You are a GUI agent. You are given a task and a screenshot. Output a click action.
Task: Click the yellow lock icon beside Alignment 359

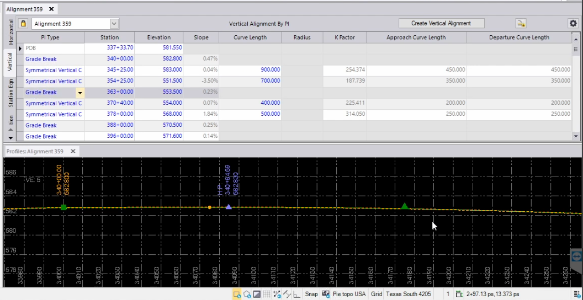[23, 24]
